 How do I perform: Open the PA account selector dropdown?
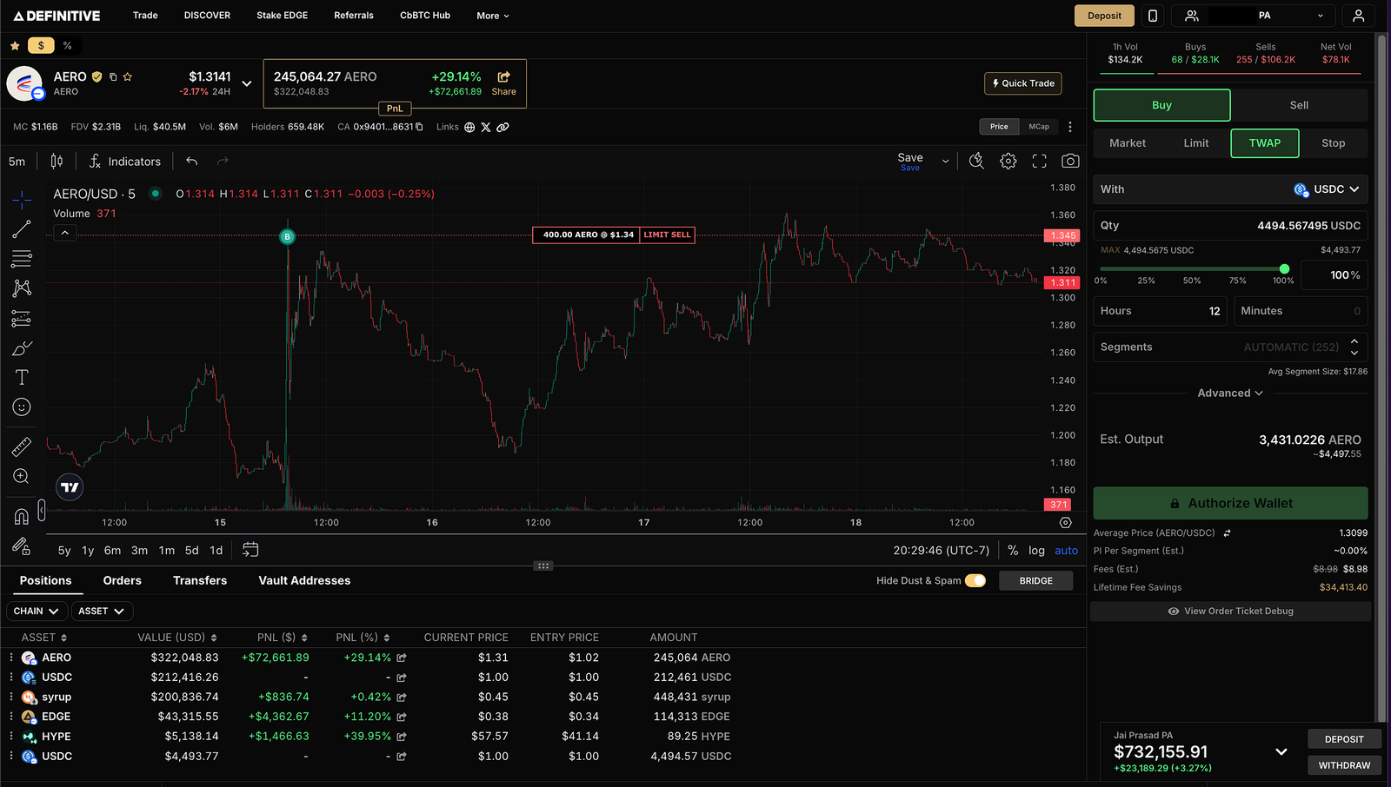click(x=1254, y=16)
